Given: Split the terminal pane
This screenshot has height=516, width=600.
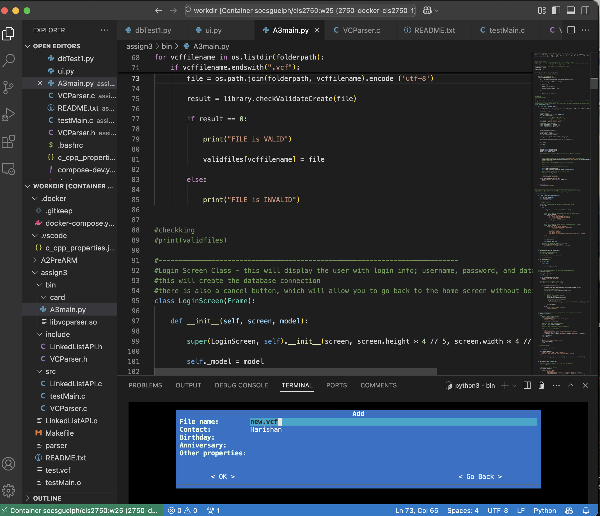Looking at the screenshot, I should pyautogui.click(x=527, y=385).
